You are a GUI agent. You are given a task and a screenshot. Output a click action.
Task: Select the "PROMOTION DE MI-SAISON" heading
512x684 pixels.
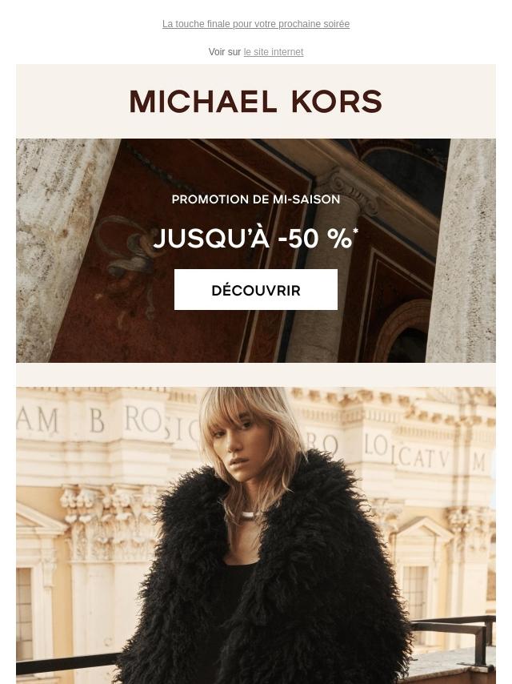point(256,199)
